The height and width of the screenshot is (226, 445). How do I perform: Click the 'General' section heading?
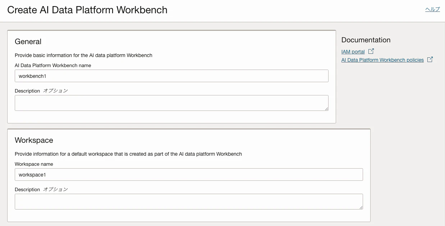pos(28,42)
